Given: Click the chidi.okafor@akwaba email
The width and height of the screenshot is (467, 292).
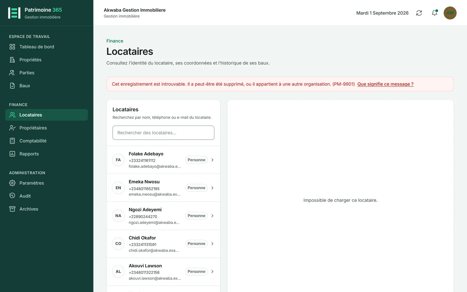Looking at the screenshot, I should (154, 250).
